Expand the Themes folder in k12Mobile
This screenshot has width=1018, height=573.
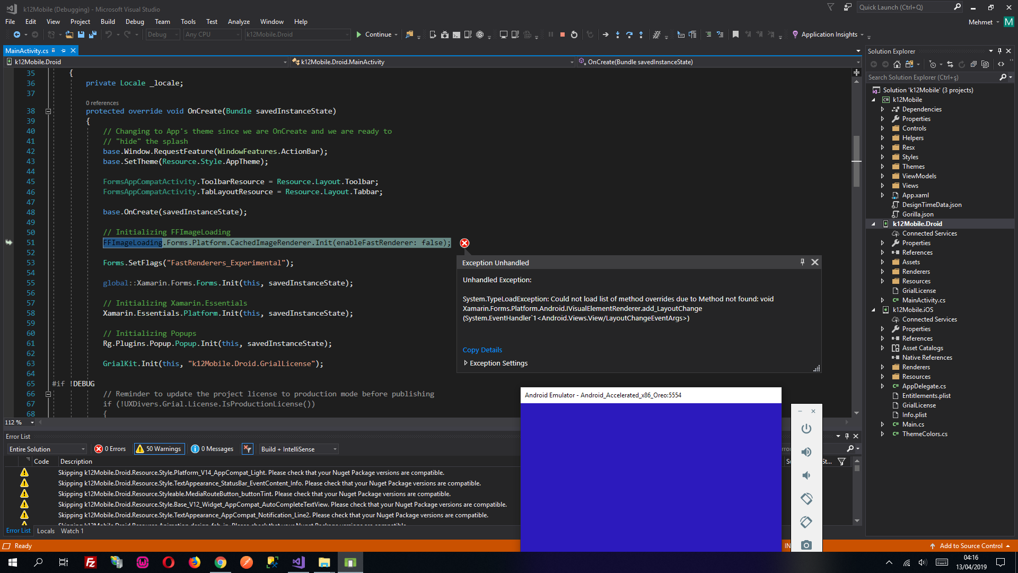(x=882, y=167)
